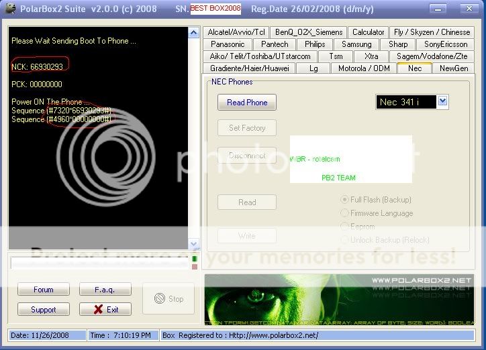Screen dimensions: 486x350
Task: Open the Xtra tab
Action: point(371,56)
